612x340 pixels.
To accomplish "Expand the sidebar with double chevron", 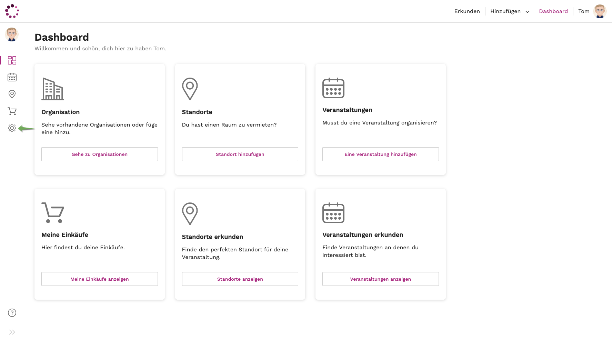I will tap(12, 332).
